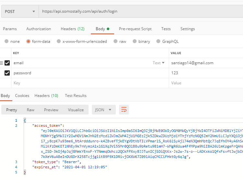Open the POST method dropdown
Screen dimensions: 243x180
pyautogui.click(x=19, y=11)
